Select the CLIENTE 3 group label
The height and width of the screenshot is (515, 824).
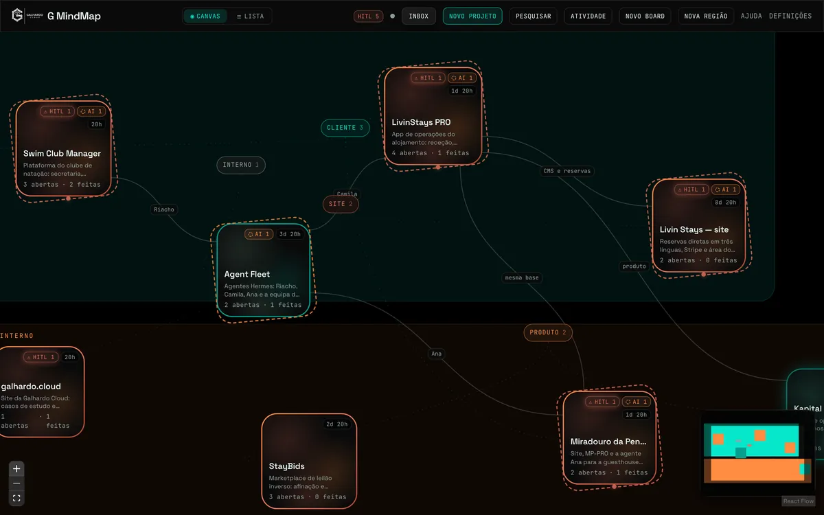[345, 128]
